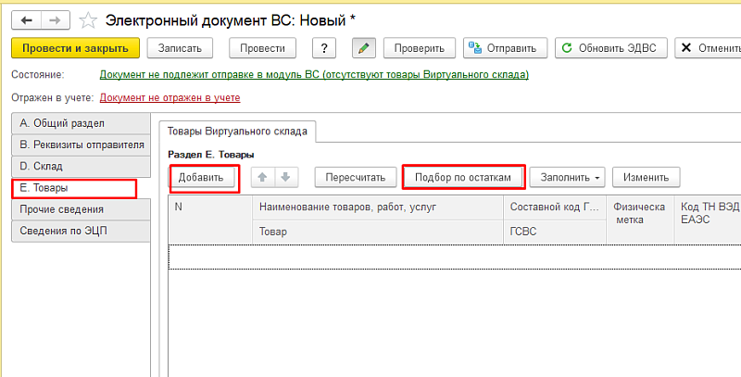This screenshot has width=741, height=377.
Task: Click Обновить ЭДВС refresh button
Action: (609, 47)
